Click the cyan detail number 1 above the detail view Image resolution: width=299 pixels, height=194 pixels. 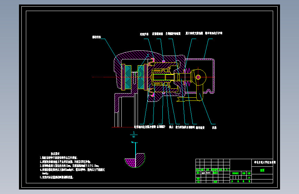tap(134, 133)
